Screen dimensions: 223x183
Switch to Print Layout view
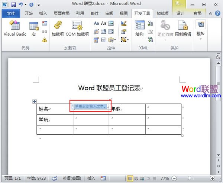click(x=130, y=178)
